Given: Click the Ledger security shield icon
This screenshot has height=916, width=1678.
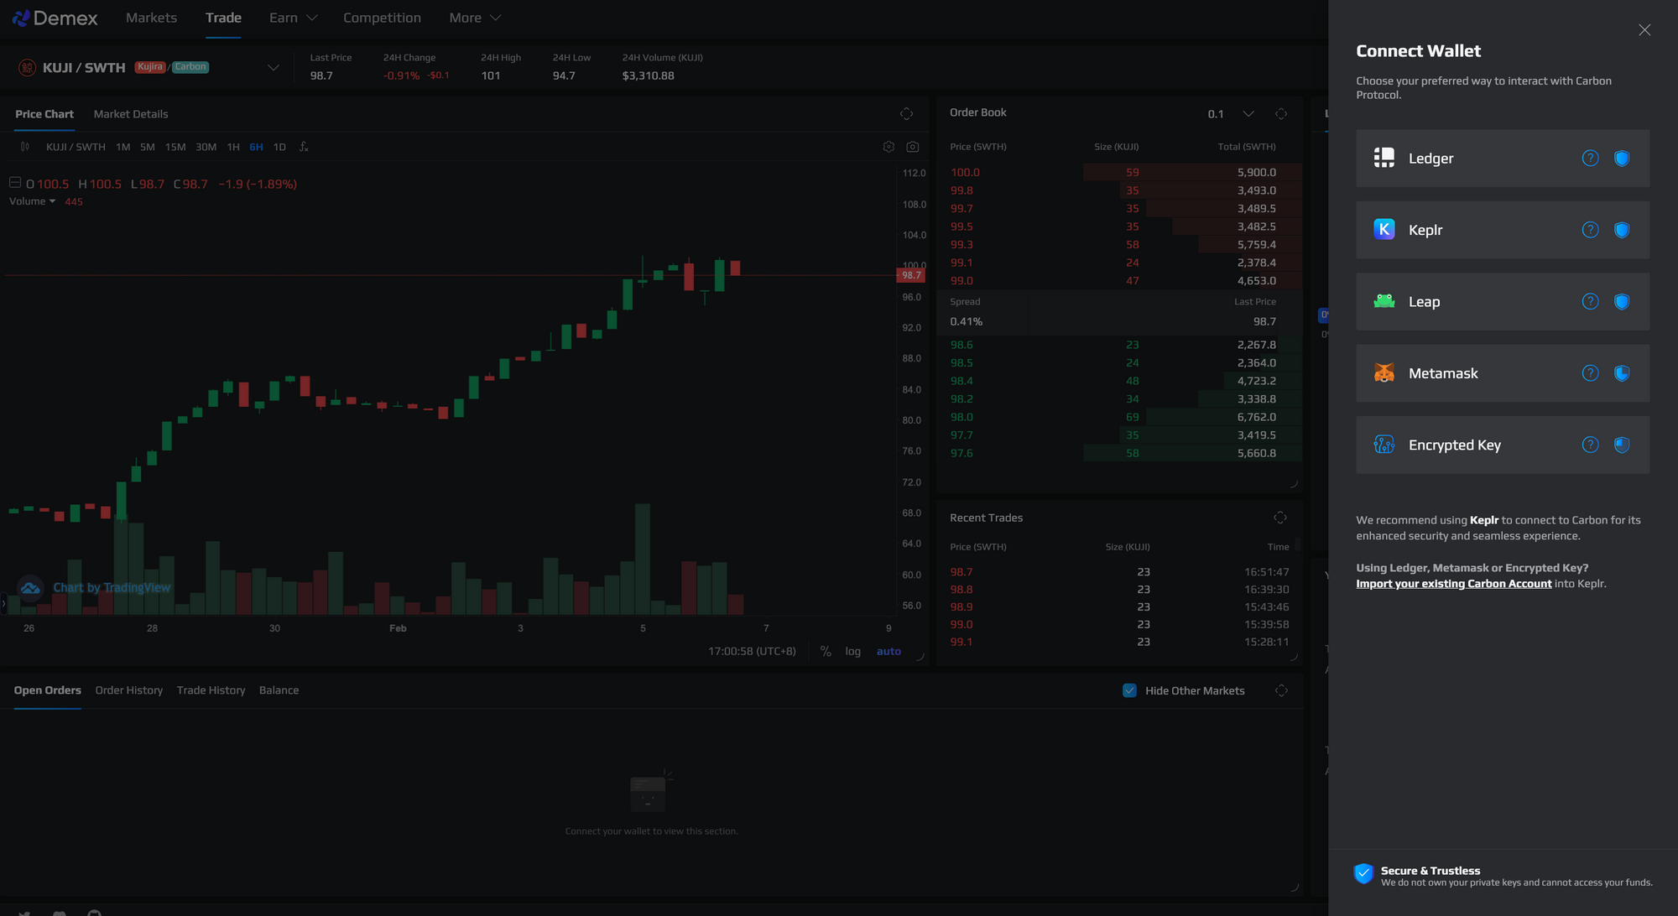Looking at the screenshot, I should point(1622,159).
